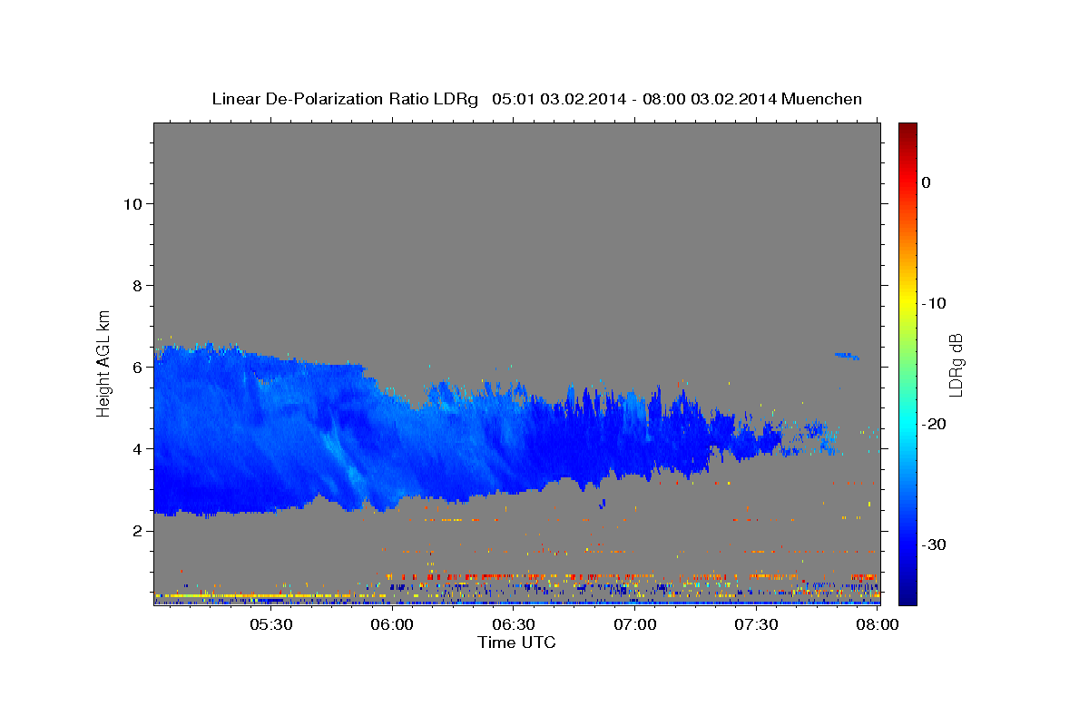Click the height tick label 6
Viewport: 1089px width, 726px height.
point(139,368)
